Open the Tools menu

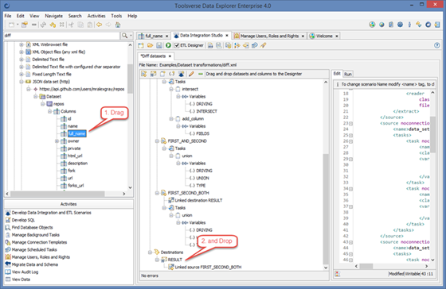(x=116, y=16)
